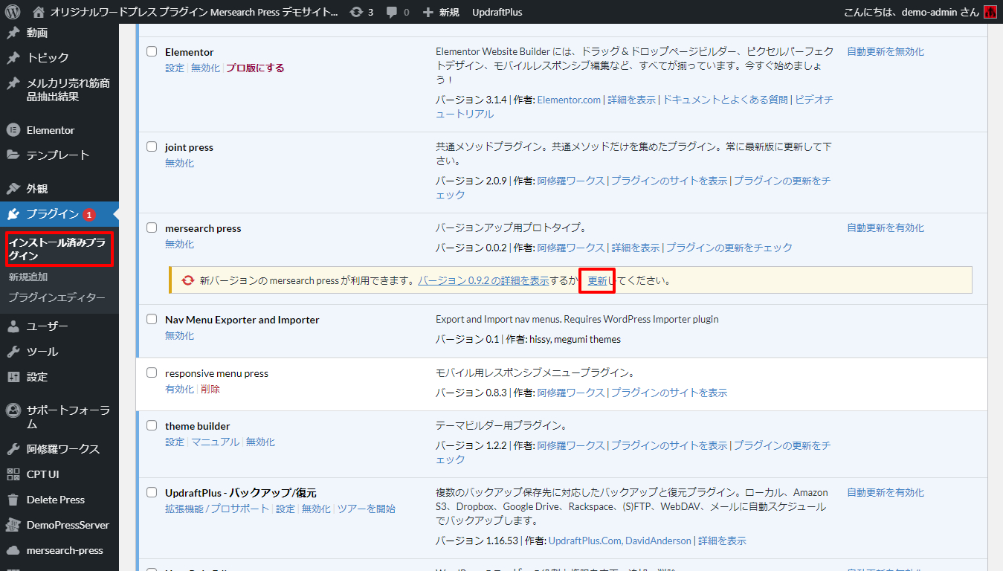The height and width of the screenshot is (571, 1003).
Task: Click プロ版にする under Elementor
Action: point(255,68)
